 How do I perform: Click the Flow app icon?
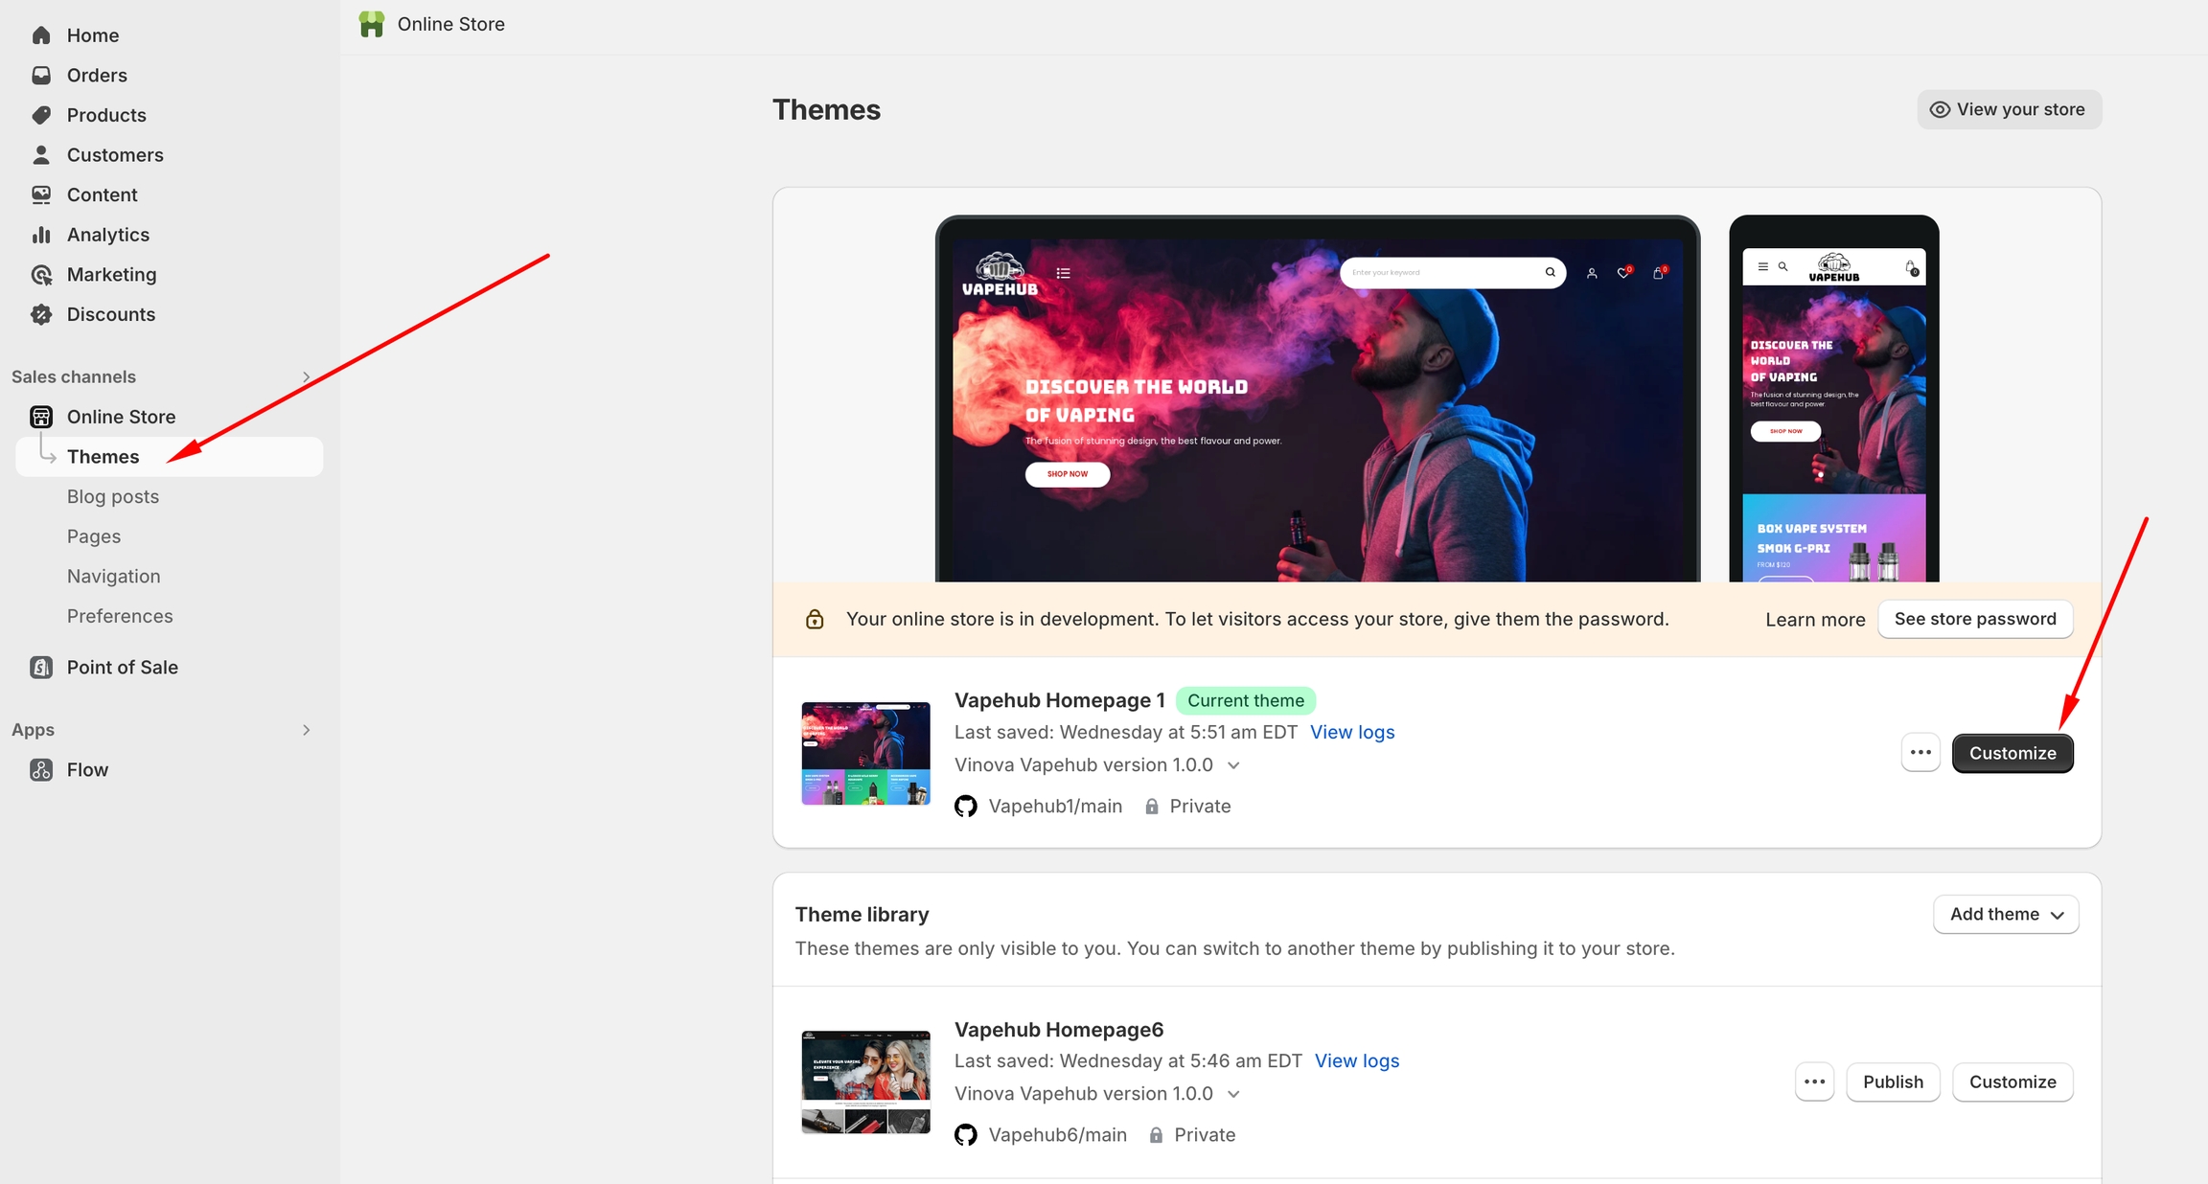[x=41, y=770]
